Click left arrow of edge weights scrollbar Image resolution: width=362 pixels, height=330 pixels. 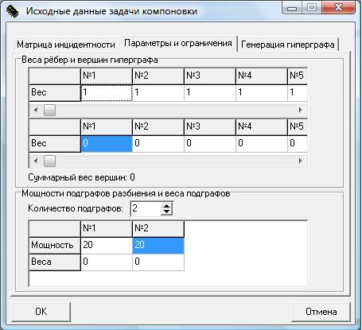(x=36, y=110)
